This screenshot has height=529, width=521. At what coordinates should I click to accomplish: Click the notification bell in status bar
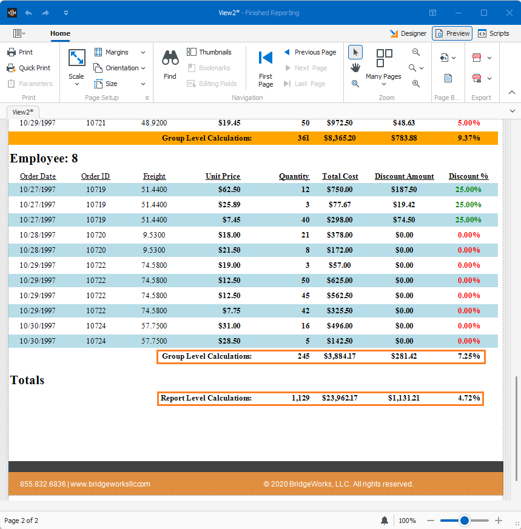(385, 521)
